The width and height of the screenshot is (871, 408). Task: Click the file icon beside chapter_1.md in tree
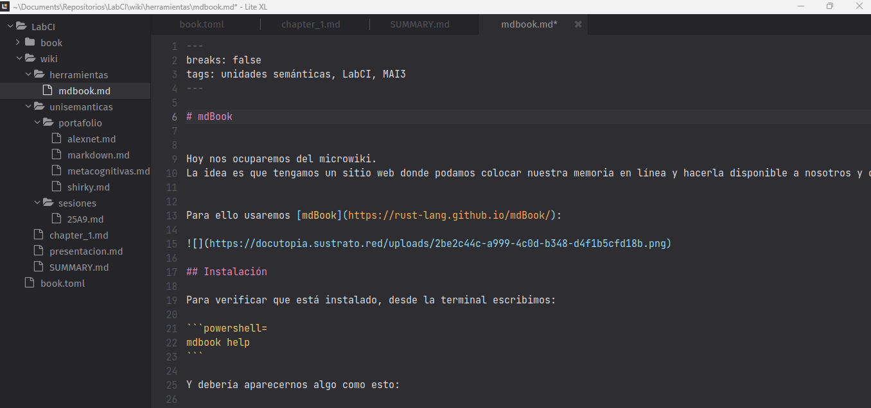(x=38, y=235)
